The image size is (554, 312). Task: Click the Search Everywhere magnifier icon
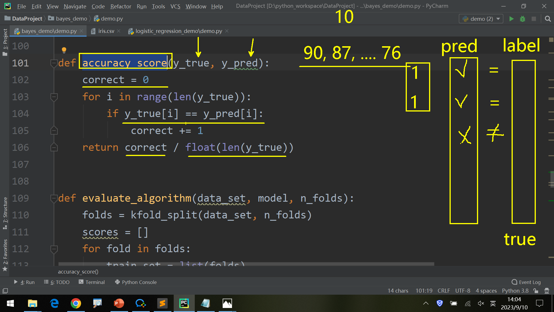[548, 19]
